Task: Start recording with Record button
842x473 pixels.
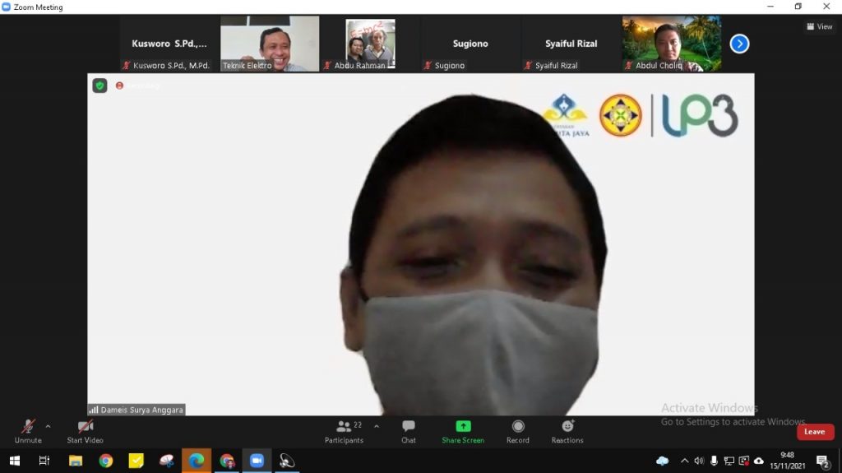Action: pos(518,432)
